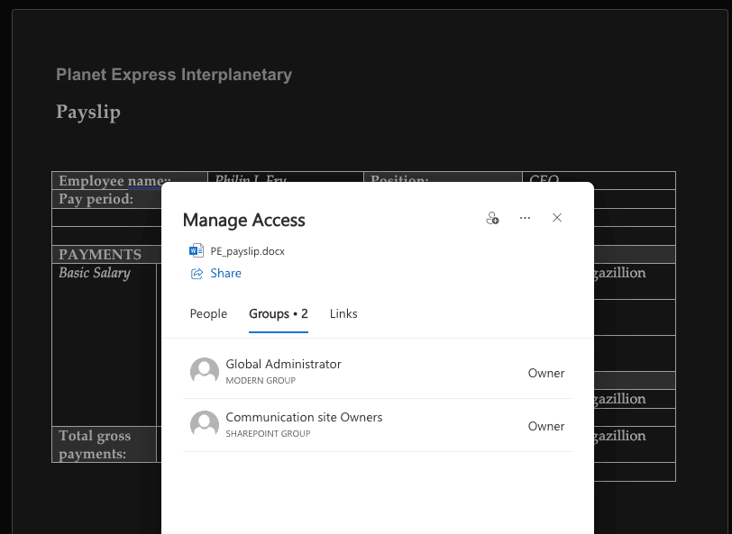Click the Share arrow icon

click(196, 274)
